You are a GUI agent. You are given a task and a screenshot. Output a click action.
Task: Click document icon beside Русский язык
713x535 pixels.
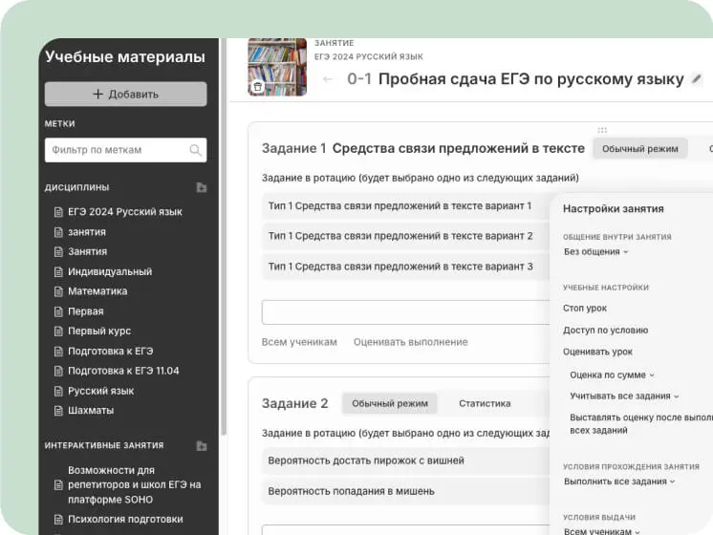point(58,391)
